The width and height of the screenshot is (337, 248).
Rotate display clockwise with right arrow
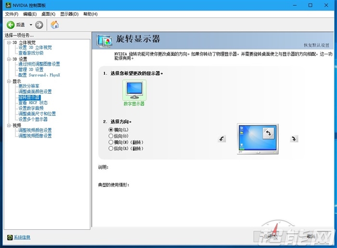click(x=294, y=139)
